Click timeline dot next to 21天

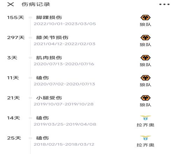[30, 98]
